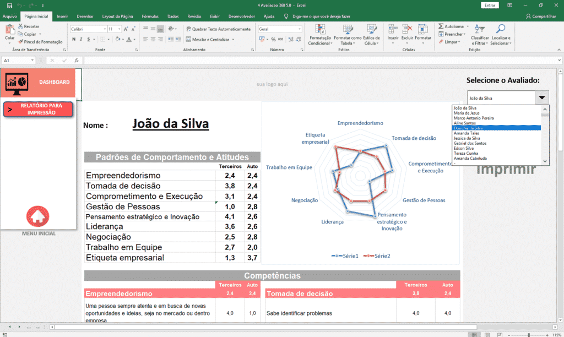This screenshot has width=564, height=337.
Task: Click the Excluir cells icon
Action: 407,30
